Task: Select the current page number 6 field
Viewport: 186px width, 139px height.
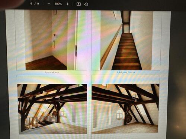Action: click(31, 3)
